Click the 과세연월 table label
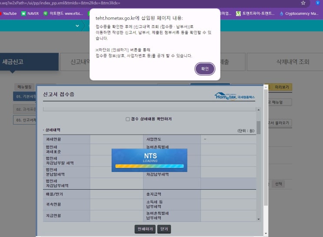The height and width of the screenshot is (237, 323). pyautogui.click(x=53, y=139)
